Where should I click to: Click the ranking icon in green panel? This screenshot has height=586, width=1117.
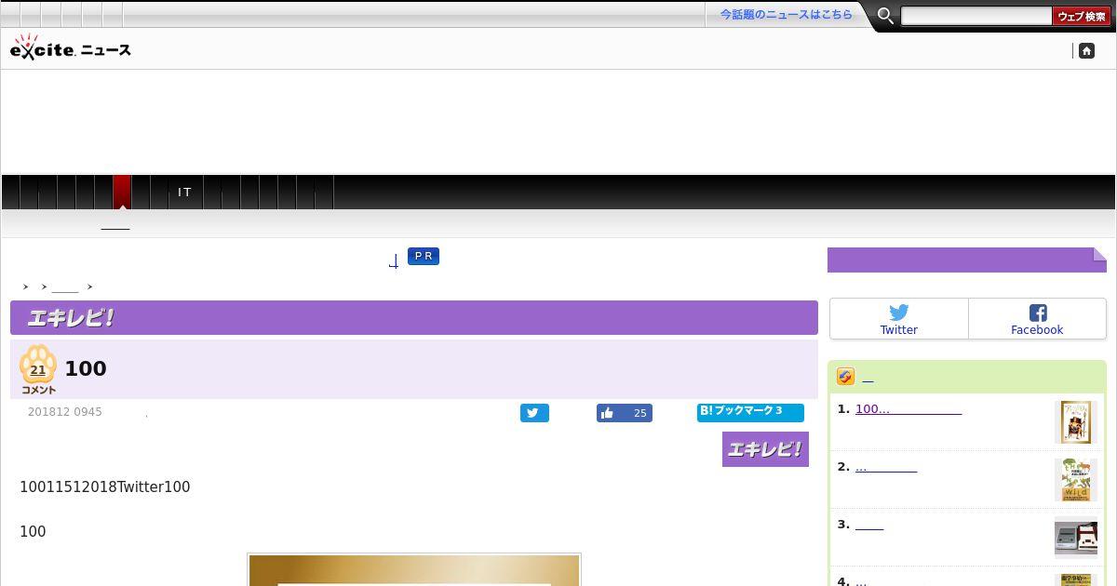tap(845, 377)
